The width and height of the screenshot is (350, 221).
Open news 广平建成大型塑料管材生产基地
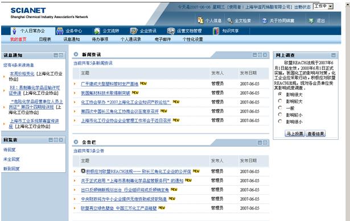click(110, 84)
